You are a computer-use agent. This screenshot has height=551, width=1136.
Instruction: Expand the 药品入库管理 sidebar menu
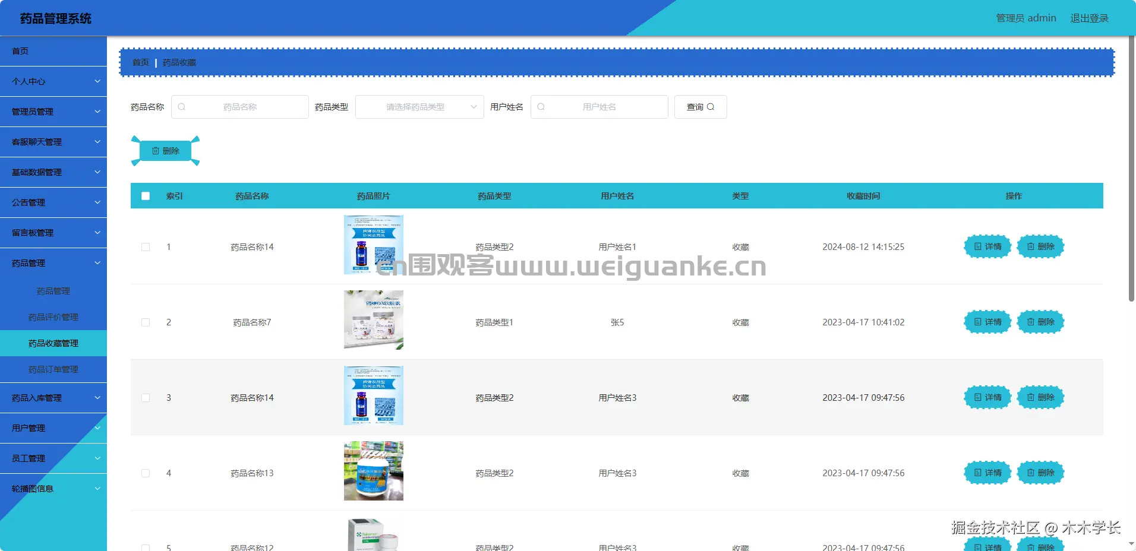pyautogui.click(x=53, y=398)
